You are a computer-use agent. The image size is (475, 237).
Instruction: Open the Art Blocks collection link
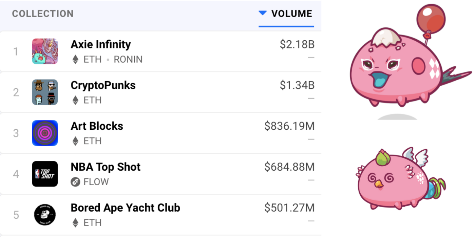click(97, 126)
